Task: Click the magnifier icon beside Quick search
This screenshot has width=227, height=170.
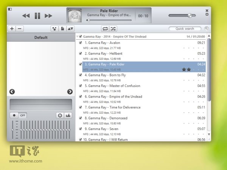Action: click(x=207, y=29)
